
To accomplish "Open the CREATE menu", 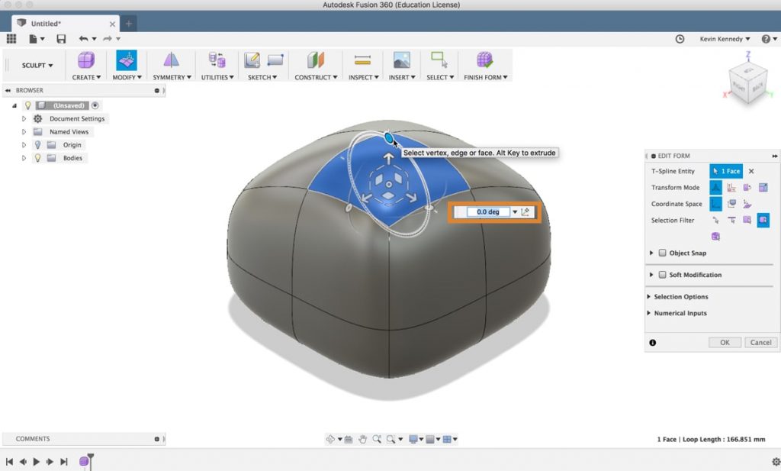I will 86,77.
